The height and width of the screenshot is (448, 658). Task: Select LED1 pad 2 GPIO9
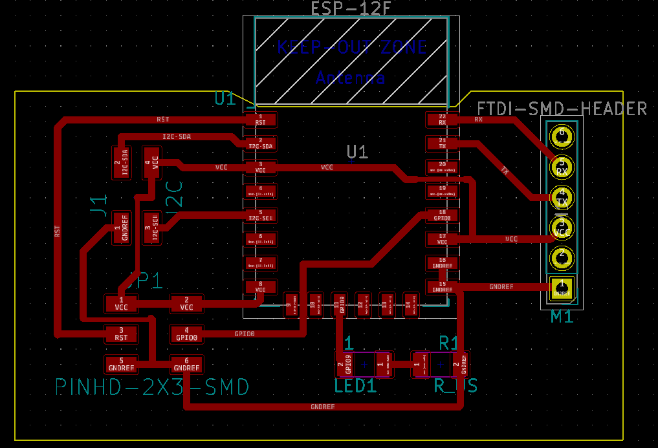pos(345,364)
